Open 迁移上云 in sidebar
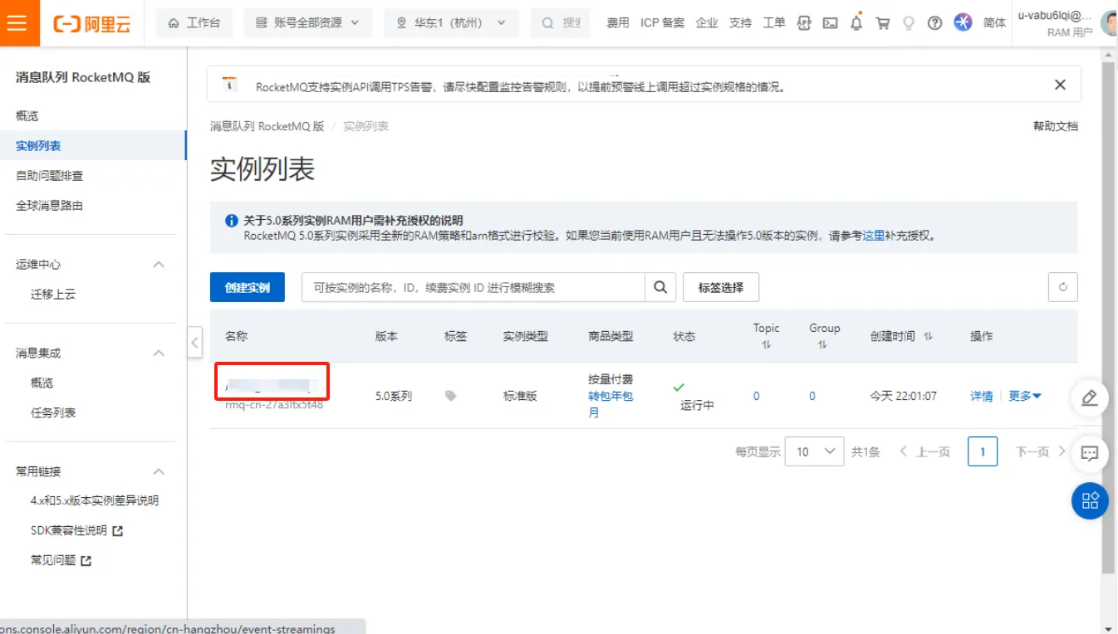 click(53, 295)
